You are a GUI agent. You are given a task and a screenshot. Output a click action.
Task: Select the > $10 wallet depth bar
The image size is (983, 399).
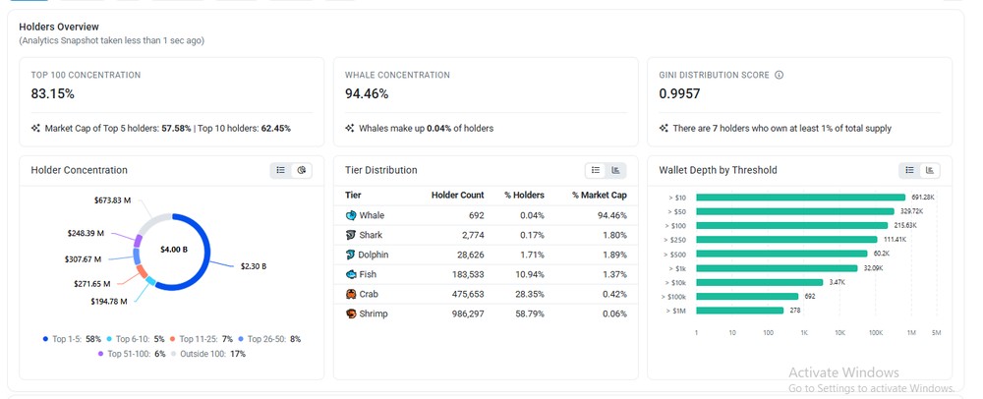click(800, 198)
